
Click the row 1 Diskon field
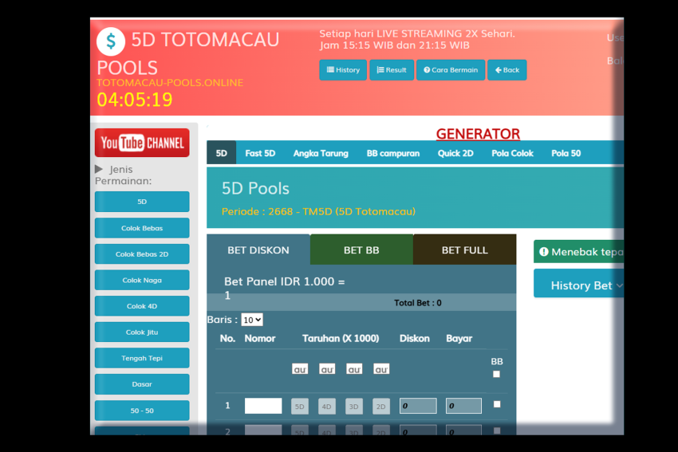(418, 406)
